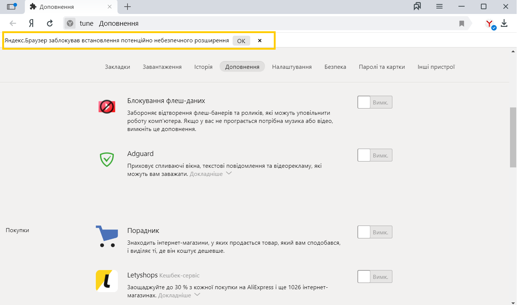Reload the page
This screenshot has width=517, height=305.
pyautogui.click(x=50, y=24)
